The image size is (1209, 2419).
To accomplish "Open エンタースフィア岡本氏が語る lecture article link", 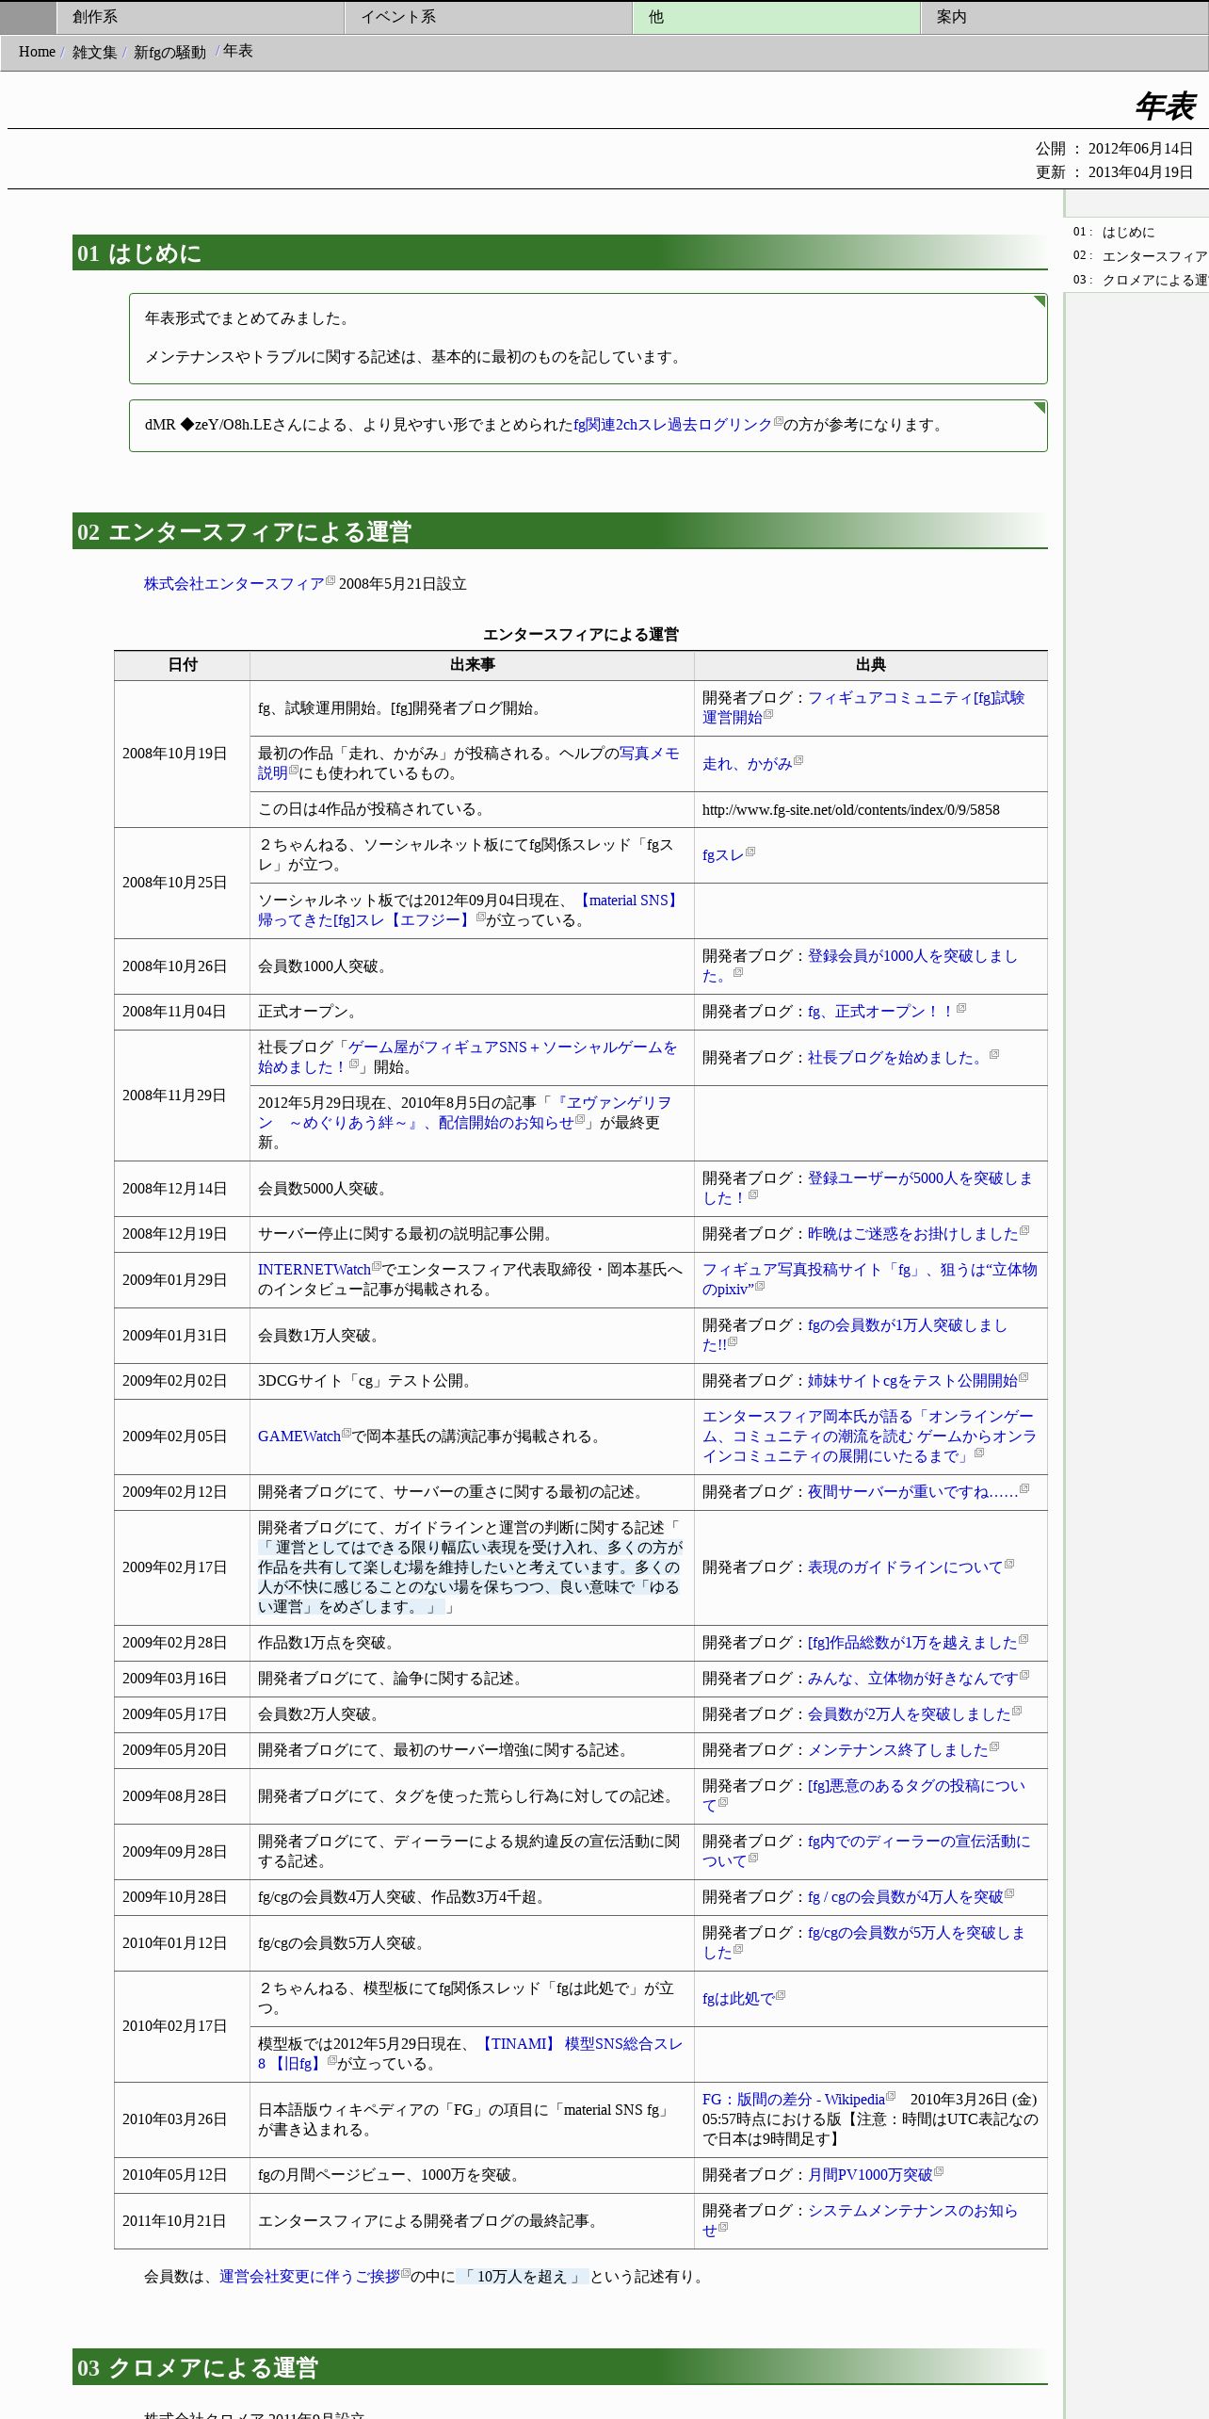I will pyautogui.click(x=869, y=1437).
